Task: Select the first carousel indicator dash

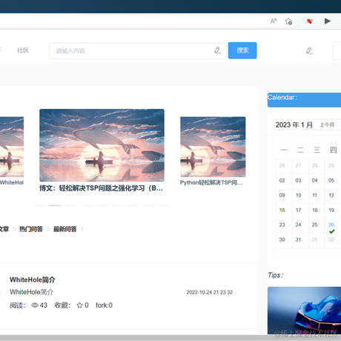Action: click(39, 205)
